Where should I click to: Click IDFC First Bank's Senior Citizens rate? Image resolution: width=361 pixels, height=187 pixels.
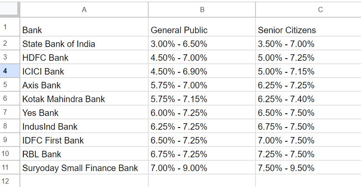pos(308,140)
